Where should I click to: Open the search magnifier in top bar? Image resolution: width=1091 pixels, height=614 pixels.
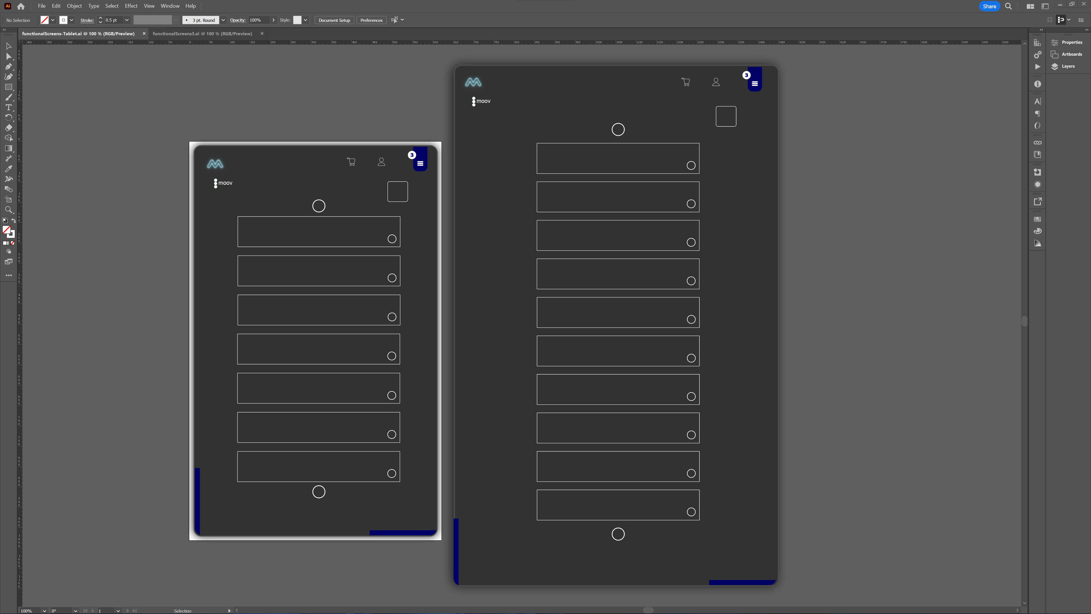click(x=1008, y=6)
